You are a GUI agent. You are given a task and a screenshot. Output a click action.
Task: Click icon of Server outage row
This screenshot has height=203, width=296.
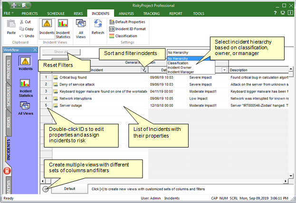55,105
